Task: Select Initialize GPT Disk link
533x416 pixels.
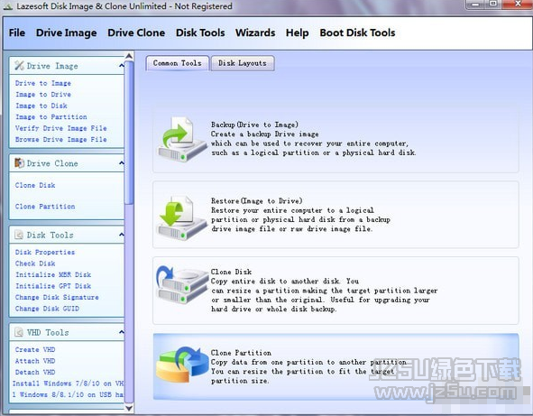Action: click(x=53, y=286)
